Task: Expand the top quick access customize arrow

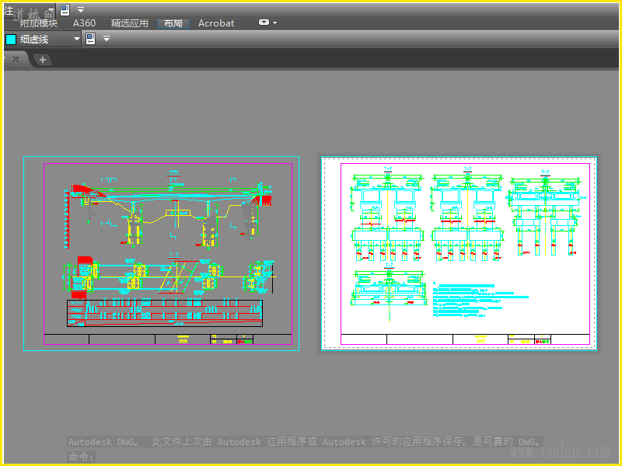Action: (x=80, y=10)
